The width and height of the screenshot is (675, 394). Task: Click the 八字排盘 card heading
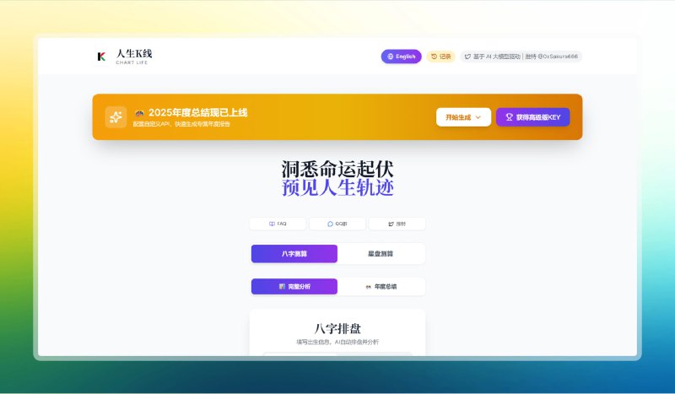337,328
